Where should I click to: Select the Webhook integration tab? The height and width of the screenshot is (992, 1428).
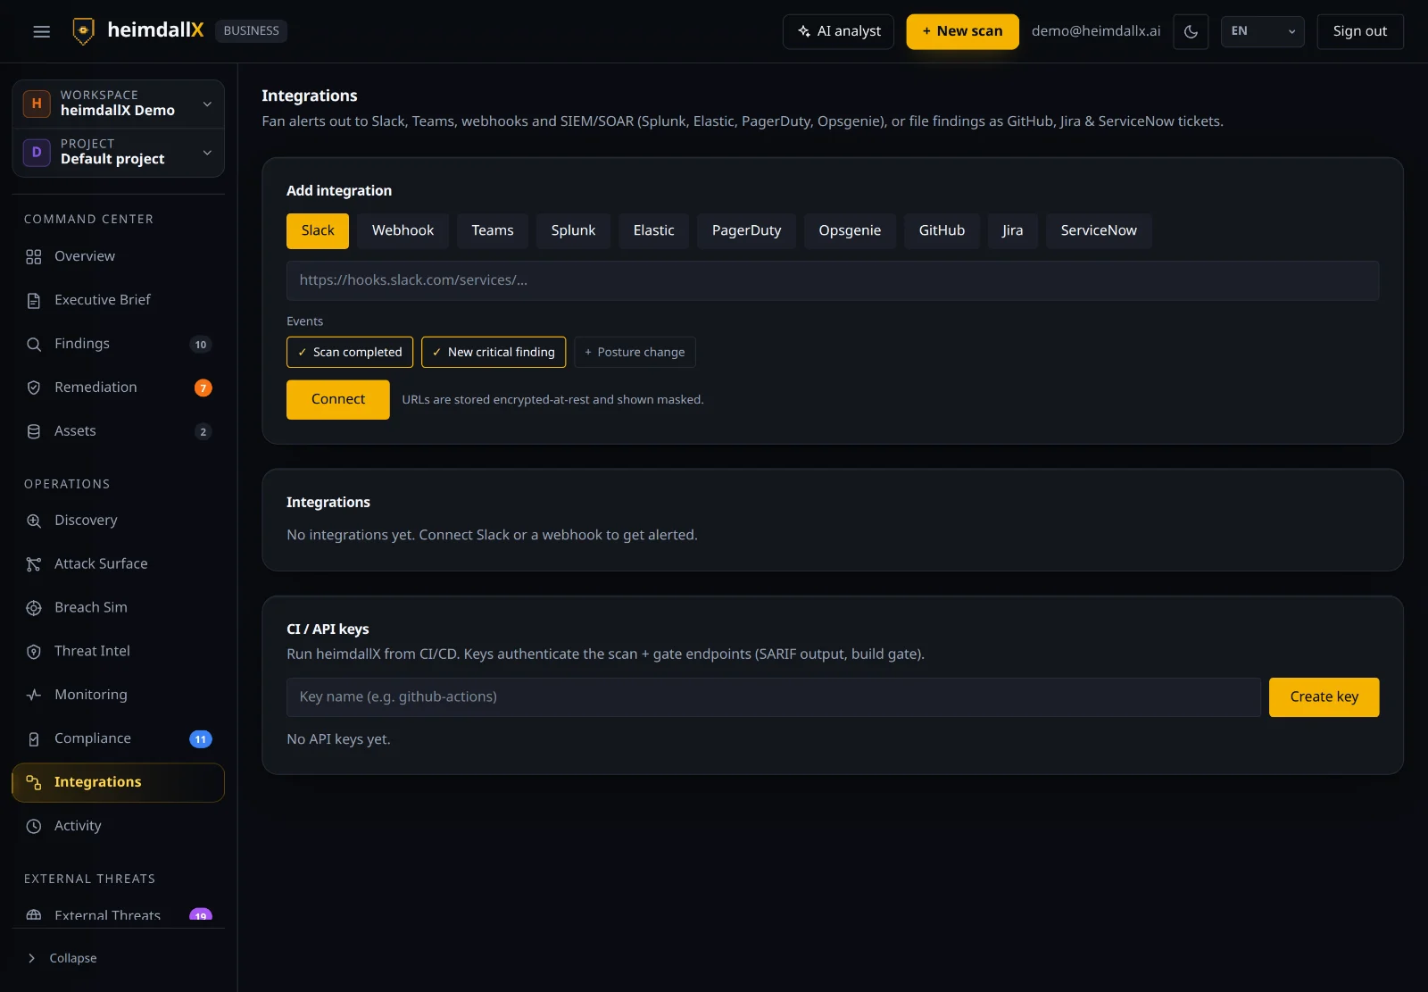click(x=403, y=230)
